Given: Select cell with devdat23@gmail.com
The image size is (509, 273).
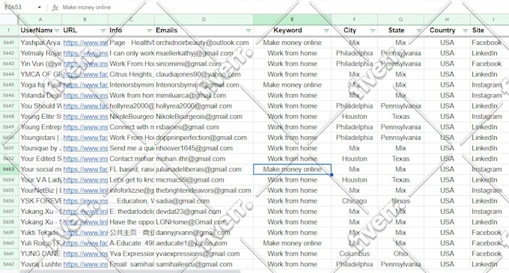Looking at the screenshot, I should point(204,212).
